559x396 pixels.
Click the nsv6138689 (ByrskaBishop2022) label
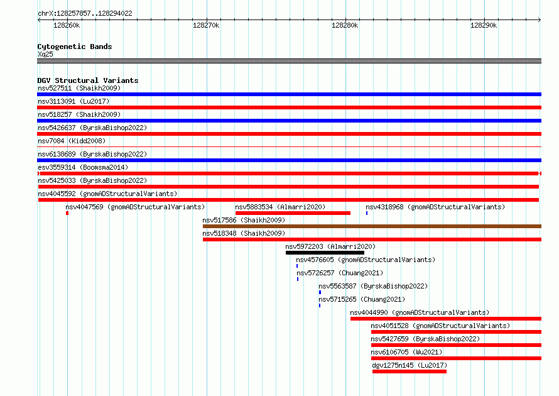pyautogui.click(x=92, y=154)
